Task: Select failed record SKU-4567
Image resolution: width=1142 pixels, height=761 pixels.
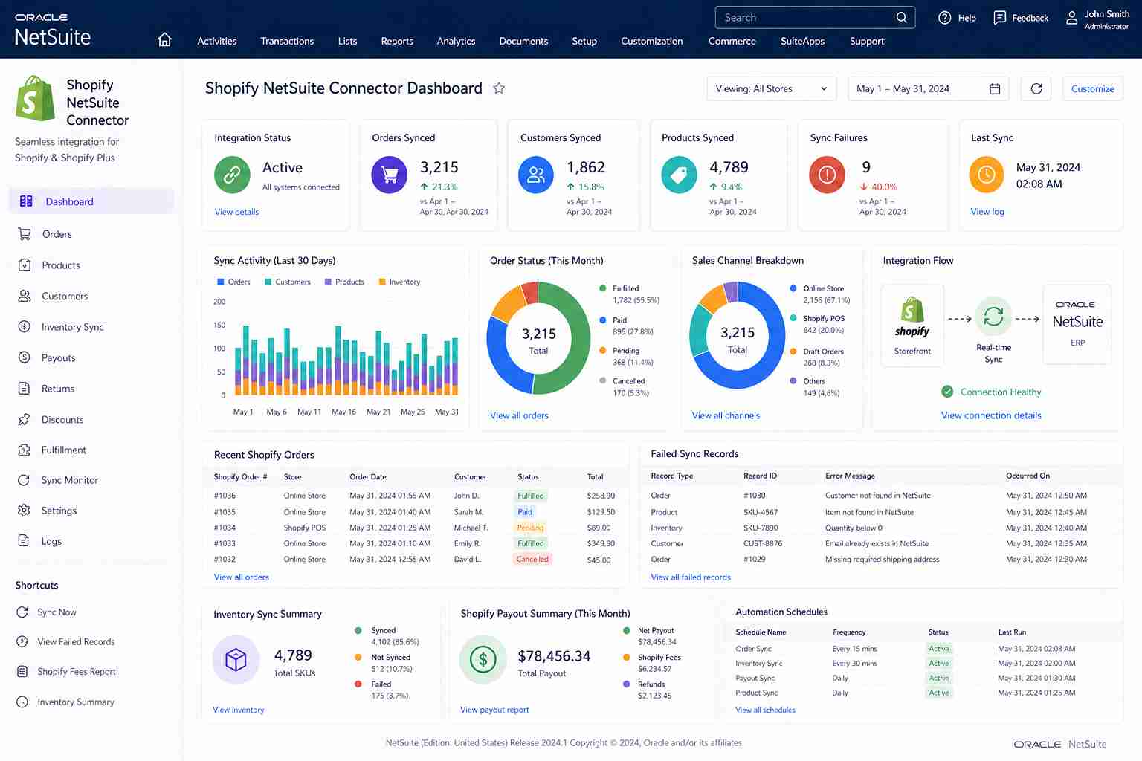Action: [x=880, y=512]
